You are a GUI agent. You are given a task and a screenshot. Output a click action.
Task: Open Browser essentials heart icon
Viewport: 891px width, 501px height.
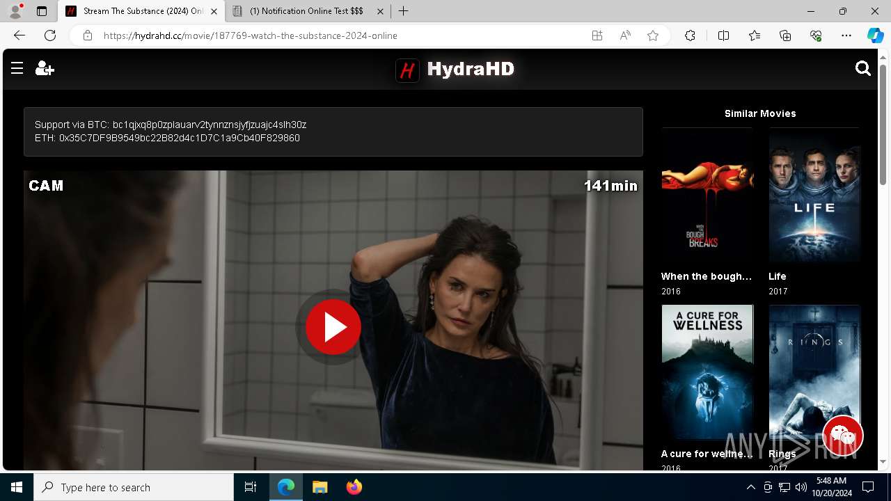tap(816, 35)
